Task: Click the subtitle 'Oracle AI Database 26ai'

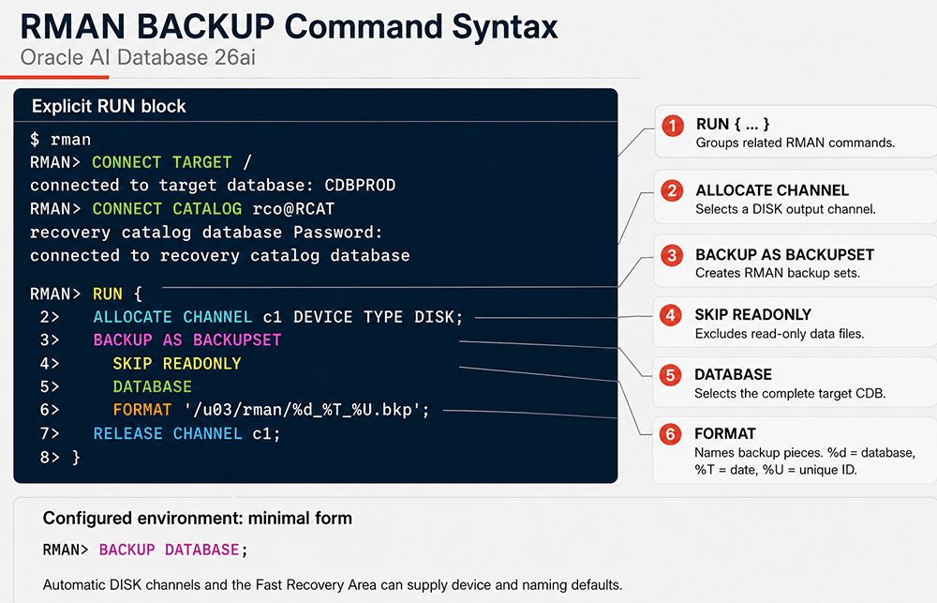Action: pyautogui.click(x=138, y=58)
